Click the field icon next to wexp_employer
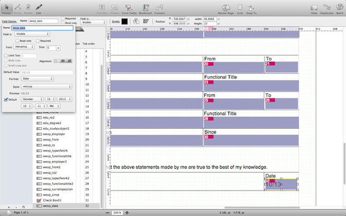This screenshot has height=216, width=346. coord(39,134)
